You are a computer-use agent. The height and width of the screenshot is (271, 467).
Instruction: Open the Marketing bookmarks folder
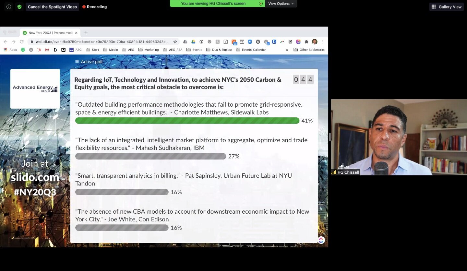click(x=149, y=50)
